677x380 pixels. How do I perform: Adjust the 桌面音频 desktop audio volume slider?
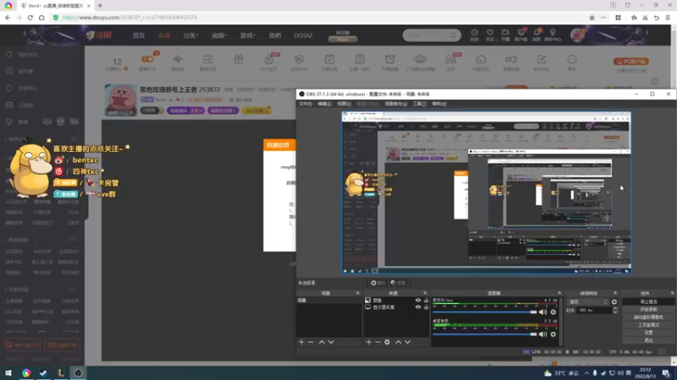tap(484, 334)
